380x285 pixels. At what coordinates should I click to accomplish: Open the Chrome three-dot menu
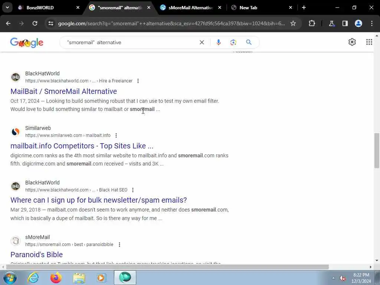[372, 23]
